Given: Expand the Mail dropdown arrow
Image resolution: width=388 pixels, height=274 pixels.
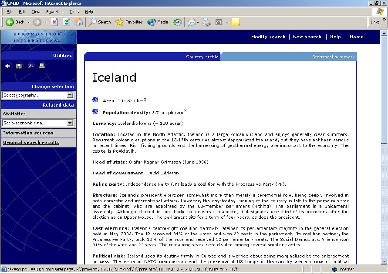Looking at the screenshot, I should point(198,22).
